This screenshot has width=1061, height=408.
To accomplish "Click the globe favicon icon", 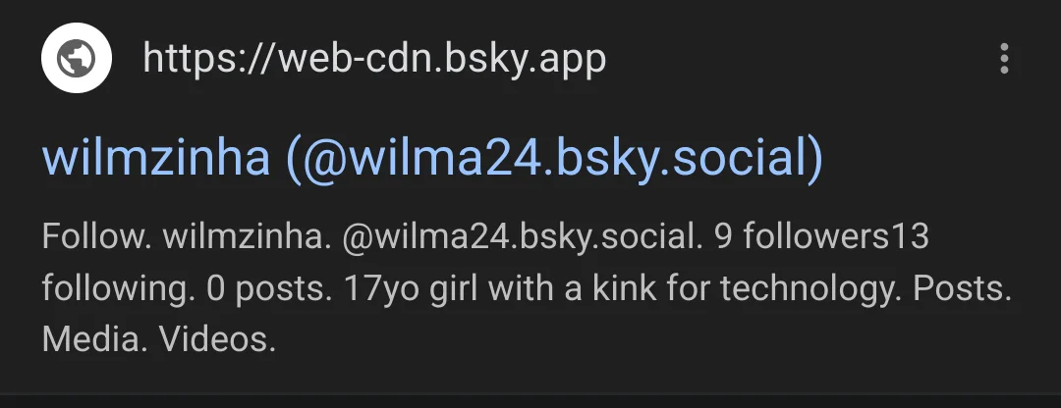I will coord(76,58).
